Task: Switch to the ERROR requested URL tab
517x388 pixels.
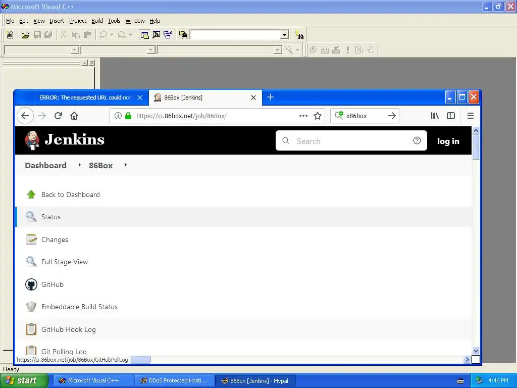Action: 86,98
